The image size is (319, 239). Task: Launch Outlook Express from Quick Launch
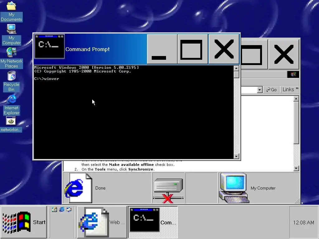point(69,209)
